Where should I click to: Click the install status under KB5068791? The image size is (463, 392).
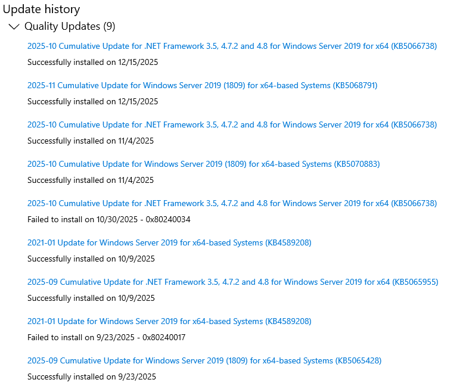[x=92, y=101]
